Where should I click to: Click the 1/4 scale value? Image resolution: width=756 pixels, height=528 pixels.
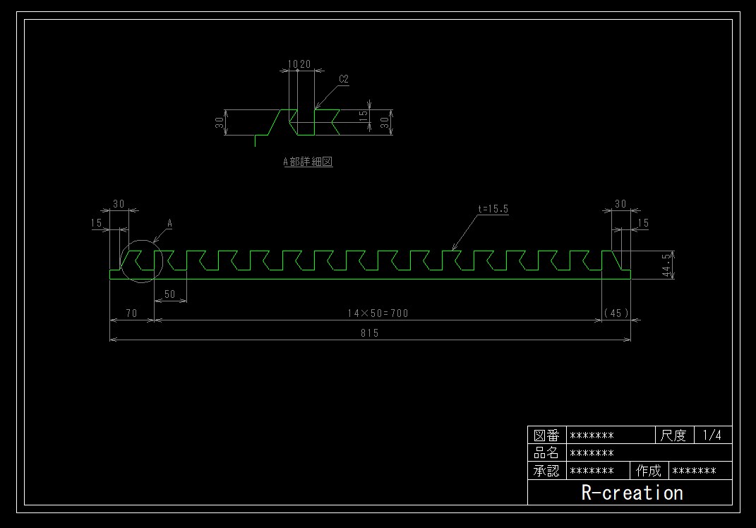click(x=712, y=436)
